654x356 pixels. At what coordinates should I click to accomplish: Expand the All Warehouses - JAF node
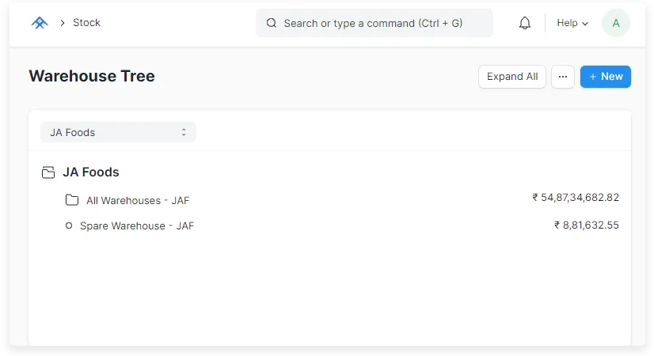point(138,201)
